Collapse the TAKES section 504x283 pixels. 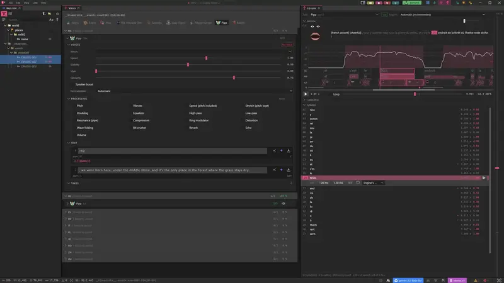[69, 183]
